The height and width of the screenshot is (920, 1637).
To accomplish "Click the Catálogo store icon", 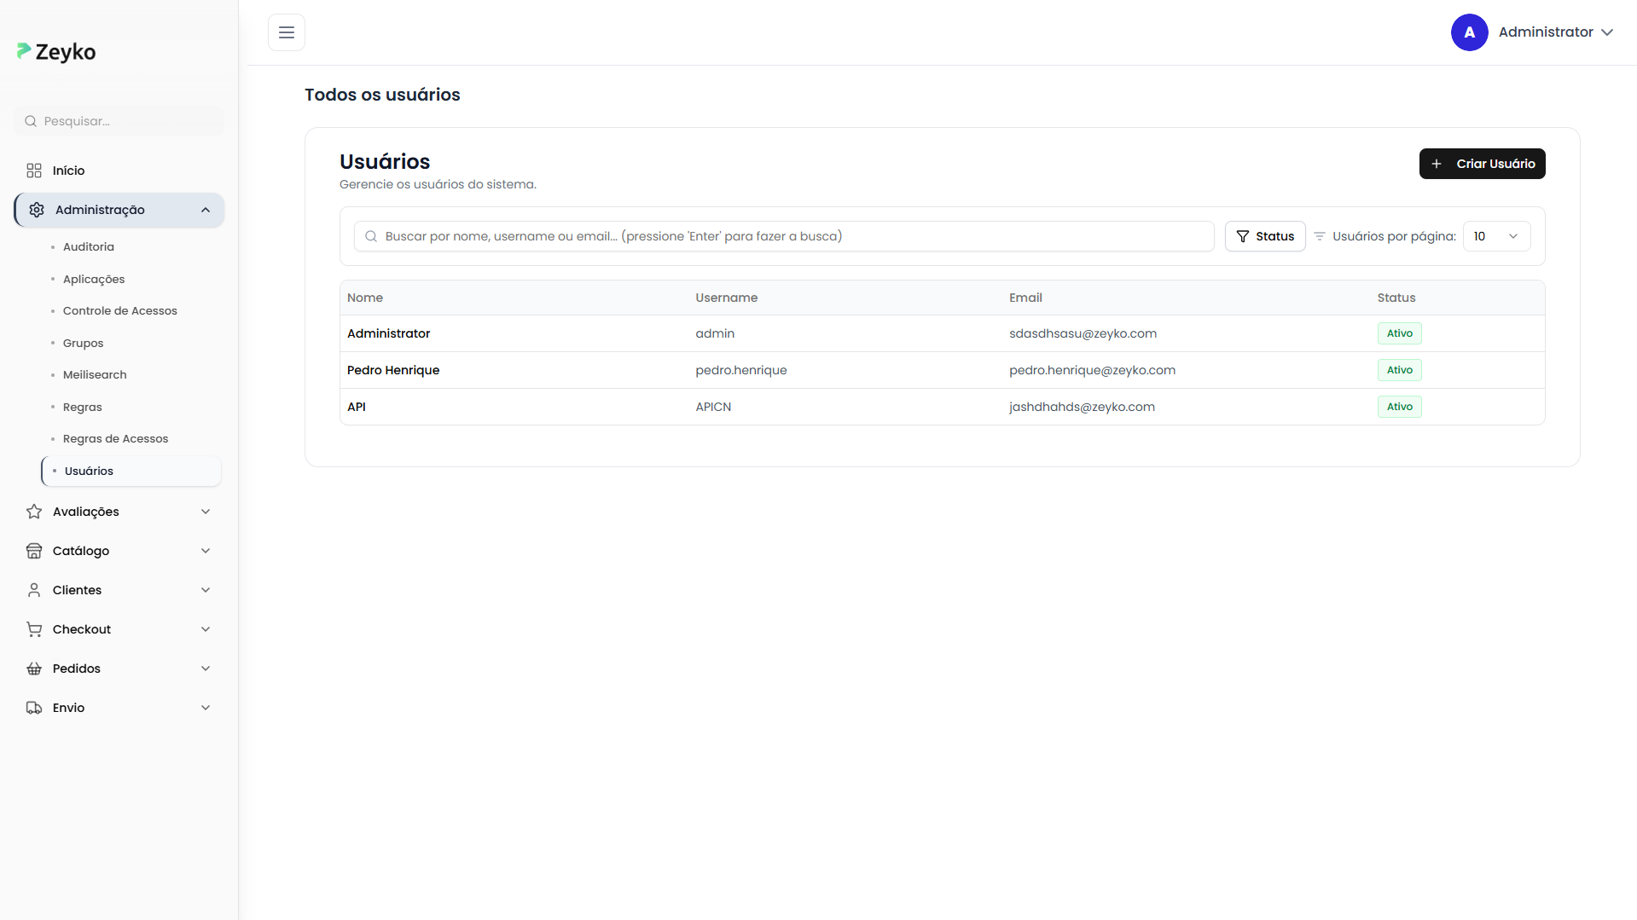I will click(x=34, y=551).
